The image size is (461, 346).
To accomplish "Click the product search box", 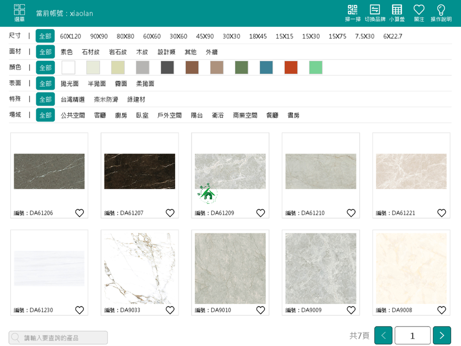I will click(x=58, y=338).
